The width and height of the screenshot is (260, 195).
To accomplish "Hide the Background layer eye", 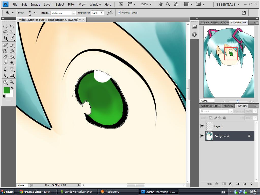I will [202, 136].
